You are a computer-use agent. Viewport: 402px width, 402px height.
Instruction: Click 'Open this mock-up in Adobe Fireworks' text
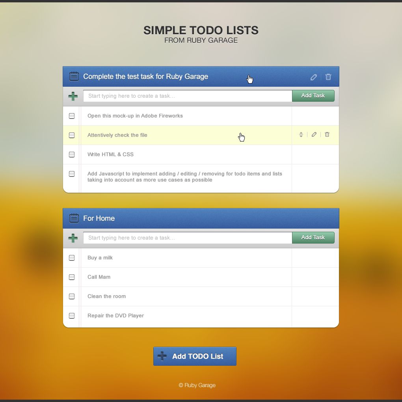(135, 115)
